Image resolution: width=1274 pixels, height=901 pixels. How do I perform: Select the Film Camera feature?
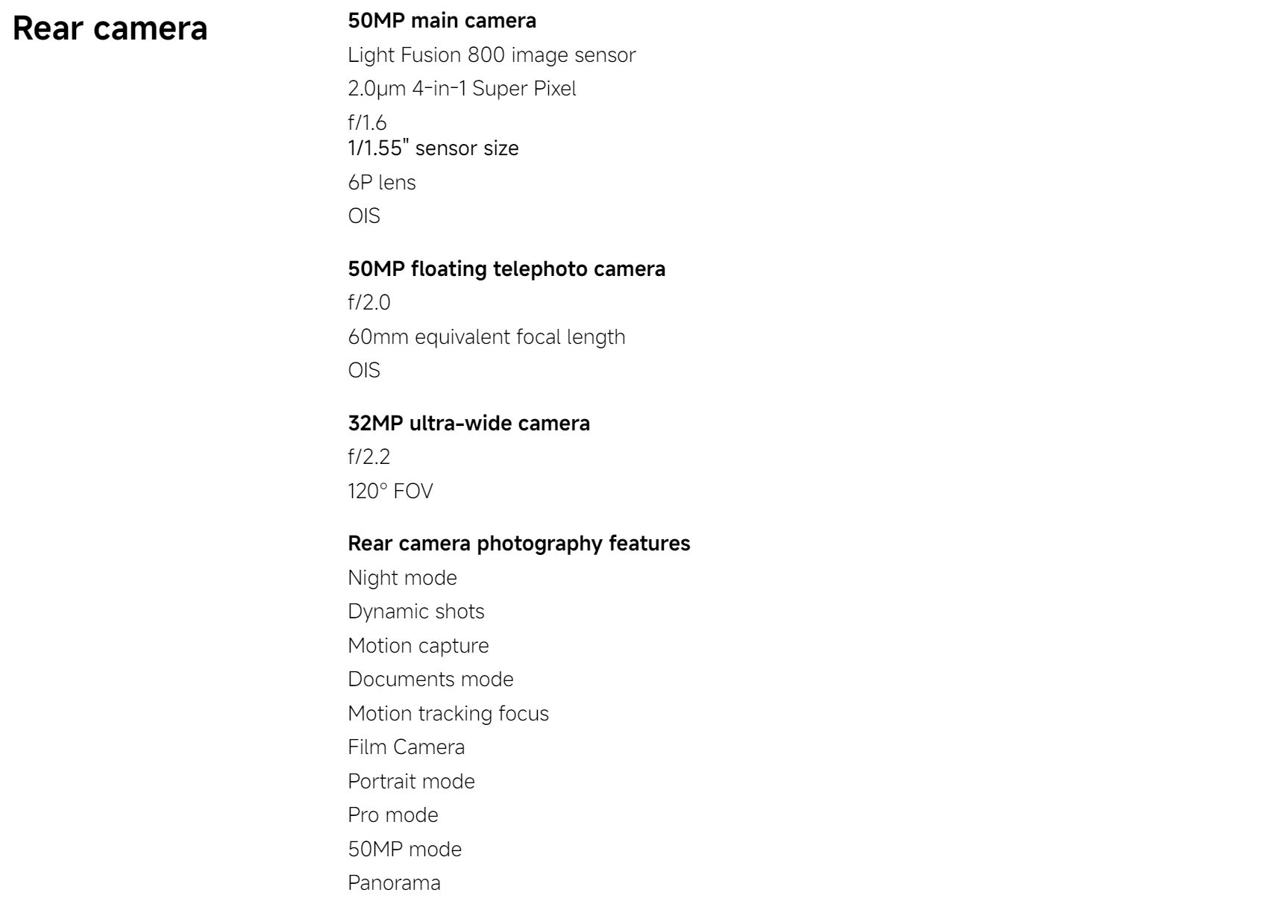[x=406, y=747]
